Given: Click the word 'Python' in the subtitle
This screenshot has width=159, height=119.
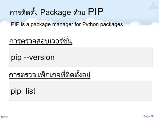Looking at the screenshot, I should (x=90, y=24).
